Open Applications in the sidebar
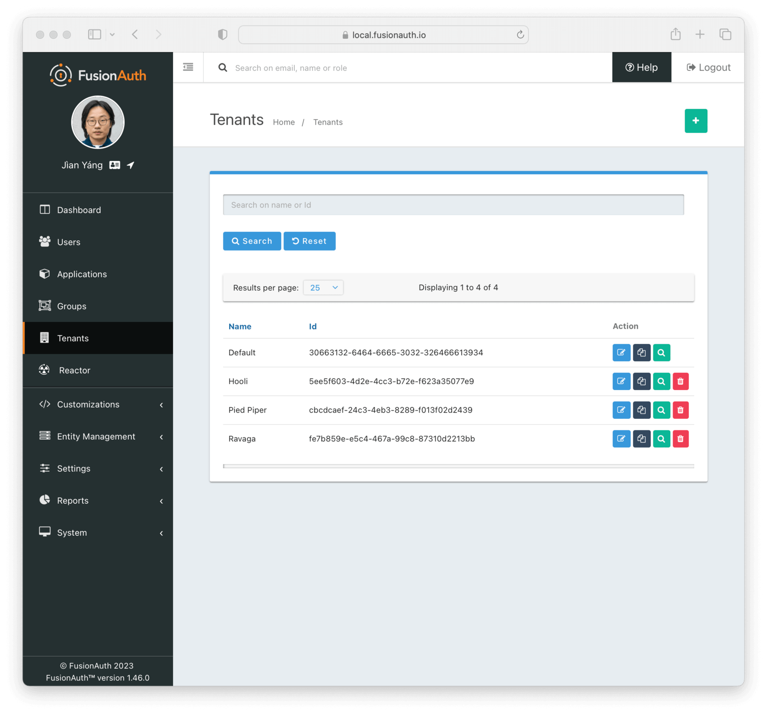Screen dimensions: 767x714 pos(98,274)
